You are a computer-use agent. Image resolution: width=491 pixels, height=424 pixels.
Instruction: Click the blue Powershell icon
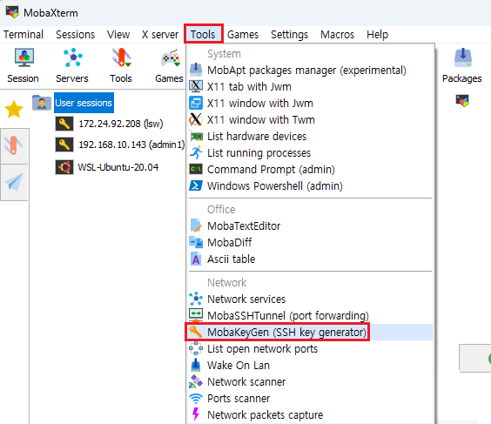[196, 185]
